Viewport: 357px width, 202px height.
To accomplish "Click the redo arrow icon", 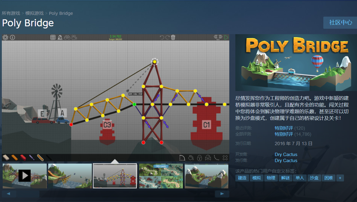I will pyautogui.click(x=167, y=37).
